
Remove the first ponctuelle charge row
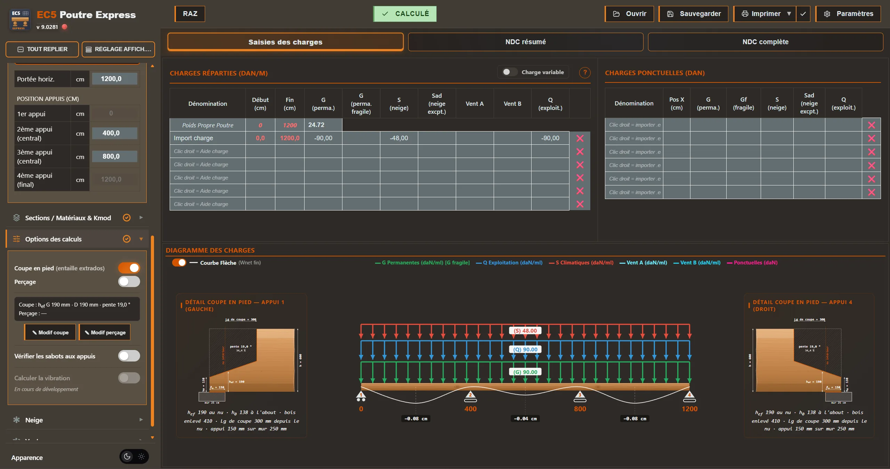pyautogui.click(x=871, y=125)
